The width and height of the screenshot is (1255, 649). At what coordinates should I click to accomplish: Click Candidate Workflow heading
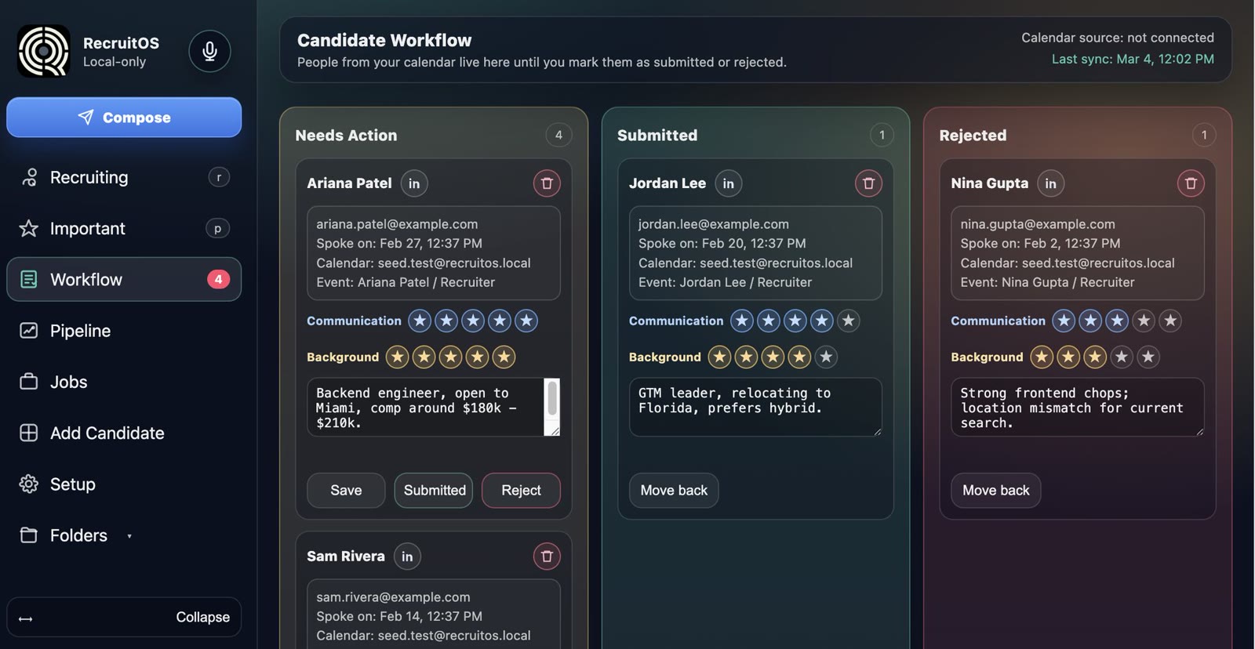point(384,41)
